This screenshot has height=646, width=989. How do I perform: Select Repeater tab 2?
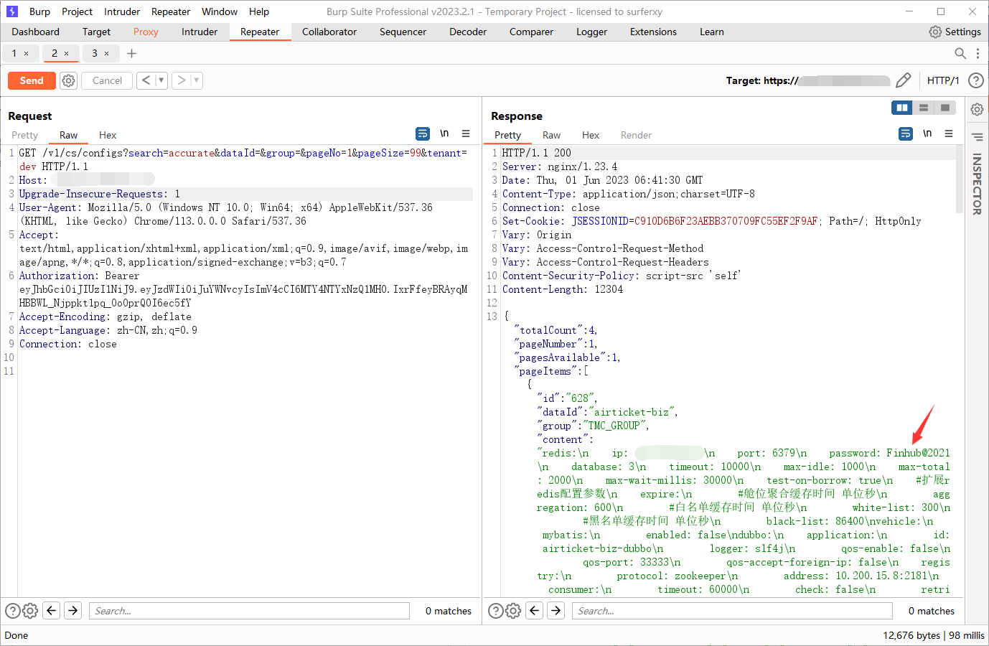coord(55,53)
